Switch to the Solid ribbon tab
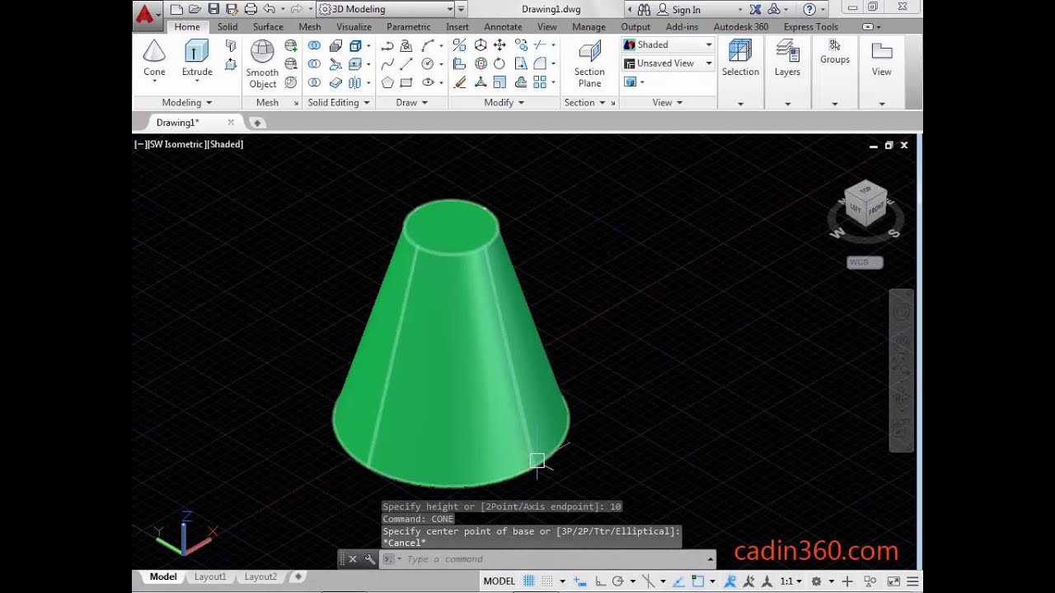The image size is (1055, 593). tap(227, 27)
